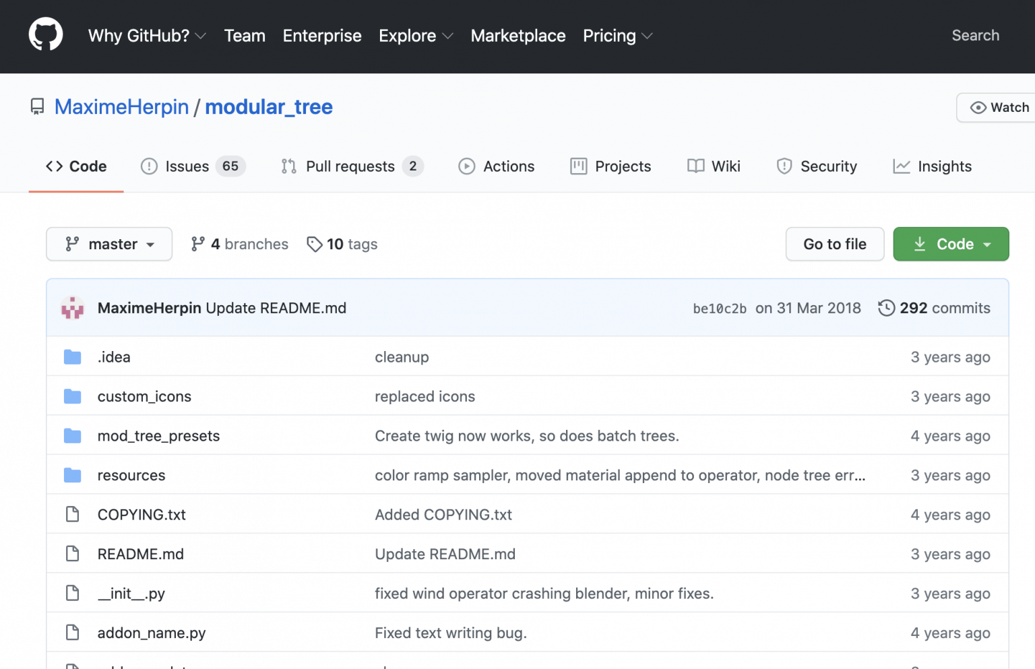
Task: Click the .idea folder icon
Action: [x=73, y=357]
